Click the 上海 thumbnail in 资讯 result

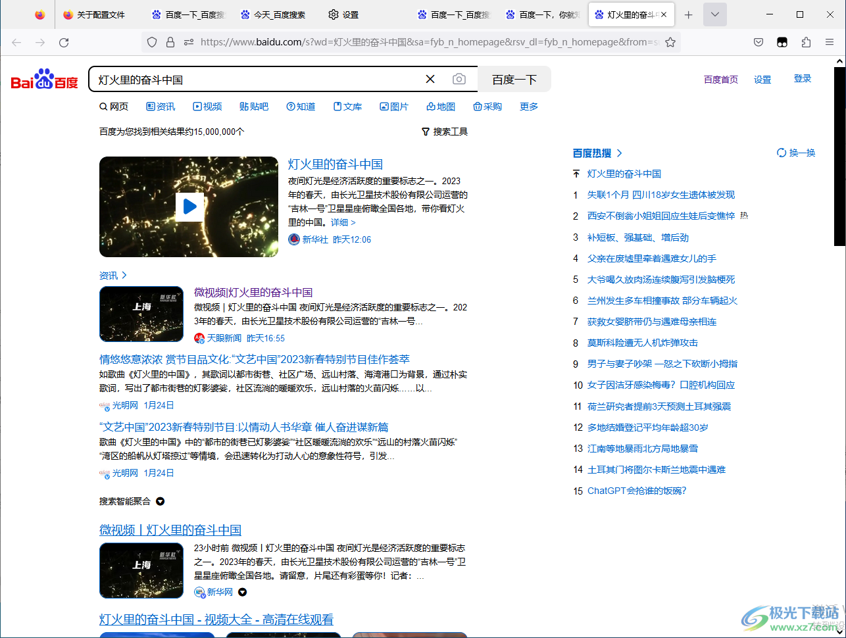tap(141, 314)
